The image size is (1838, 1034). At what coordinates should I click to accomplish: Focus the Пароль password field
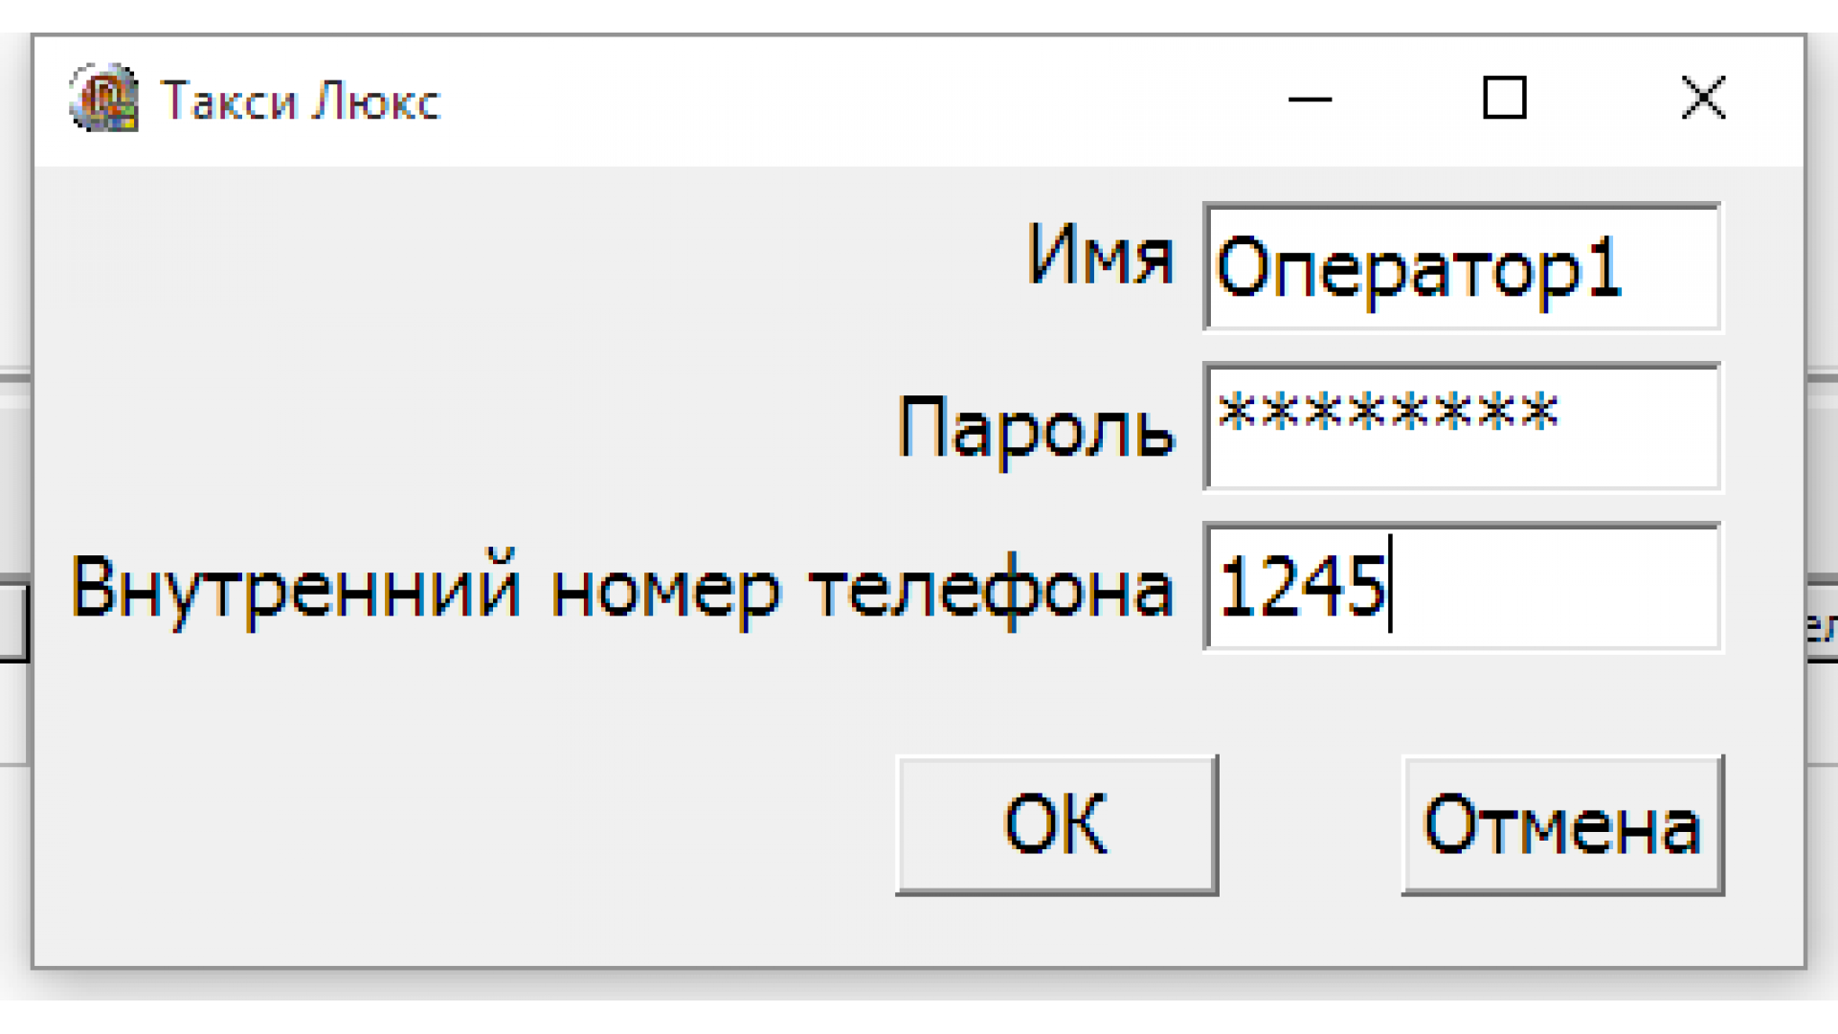point(1462,427)
